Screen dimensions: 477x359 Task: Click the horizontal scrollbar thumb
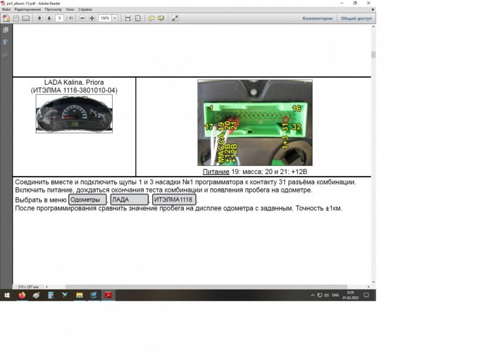pos(206,287)
